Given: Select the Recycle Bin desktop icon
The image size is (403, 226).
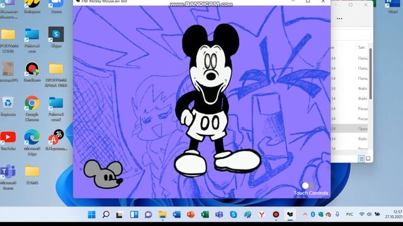Looking at the screenshot, I should point(8,106).
